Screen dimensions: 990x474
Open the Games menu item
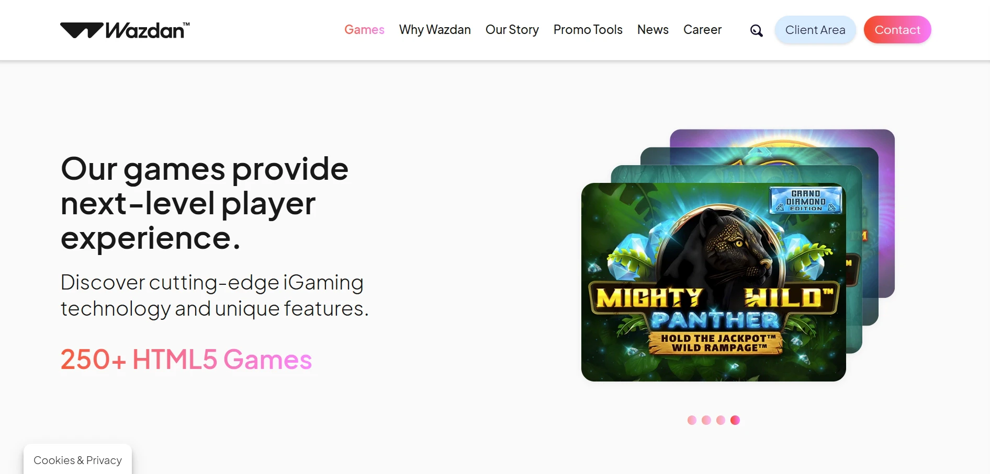pyautogui.click(x=364, y=30)
